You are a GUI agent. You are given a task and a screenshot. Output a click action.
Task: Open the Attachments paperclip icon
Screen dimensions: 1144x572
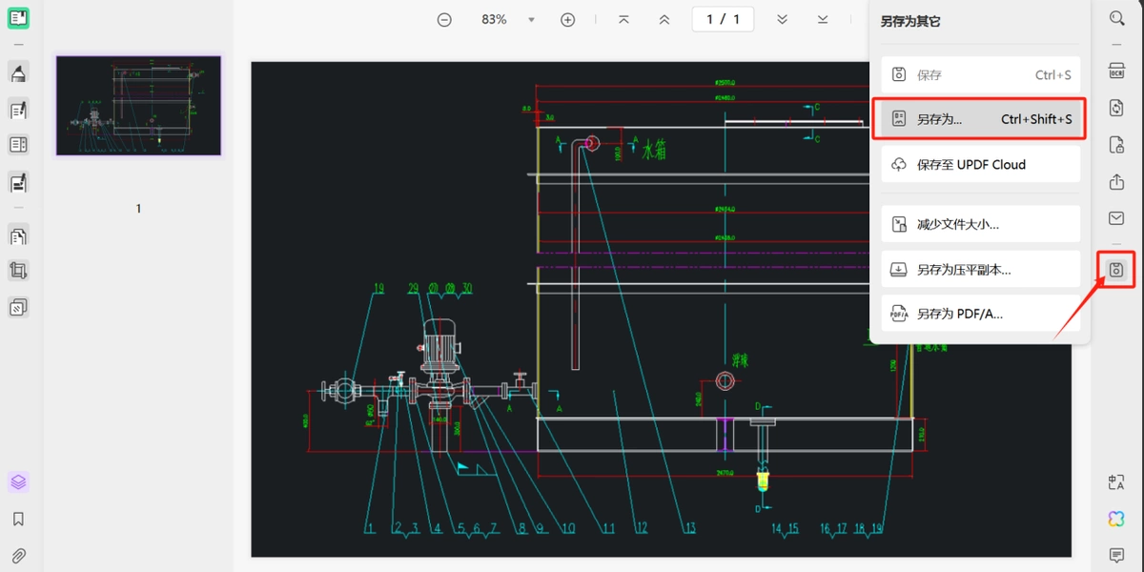click(18, 555)
